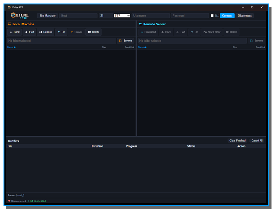This screenshot has height=209, width=272.
Task: Create New Folder on Remote Server
Action: [x=212, y=32]
